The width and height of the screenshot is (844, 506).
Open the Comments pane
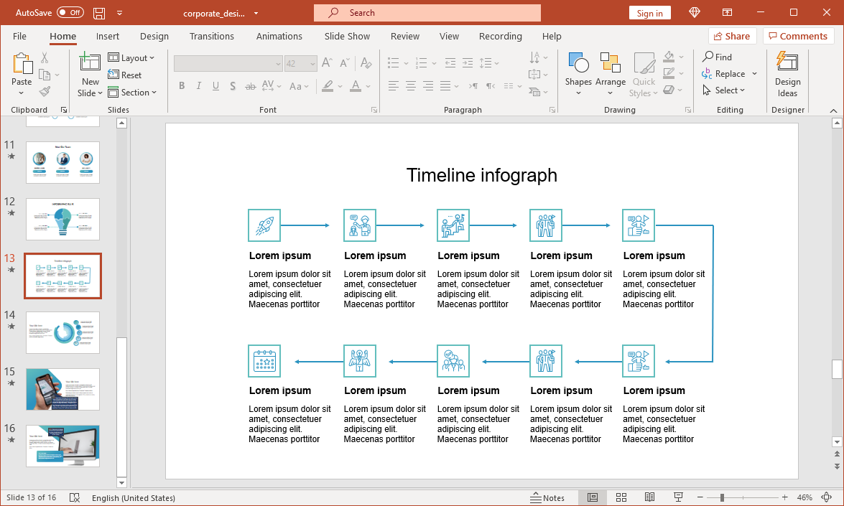798,36
